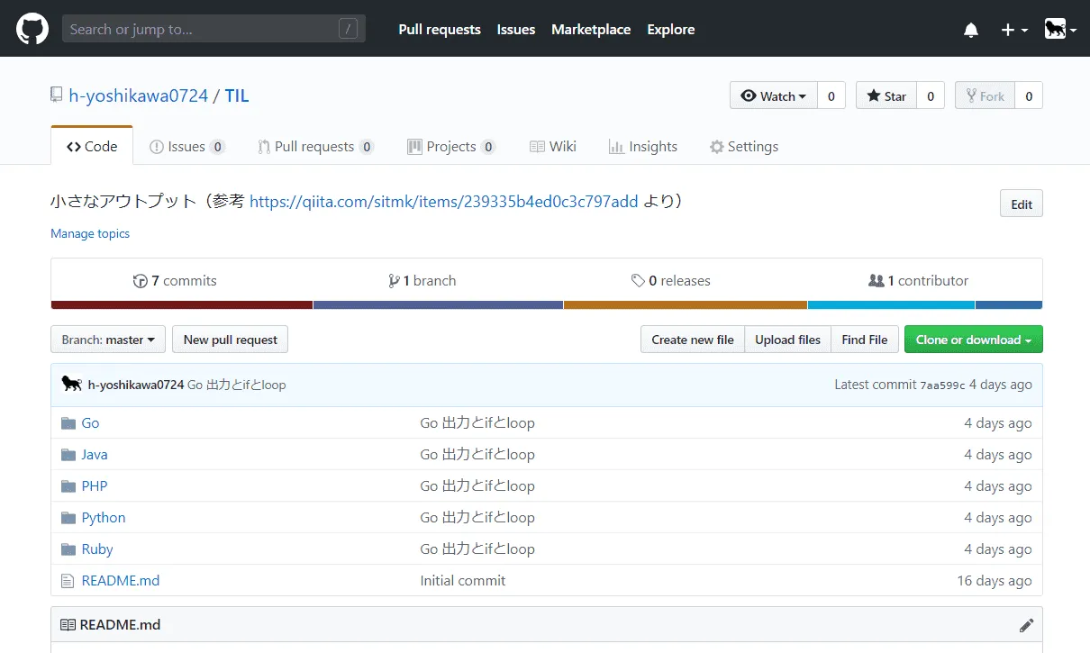Click the commit author's avatar image
This screenshot has height=653, width=1090.
(71, 385)
